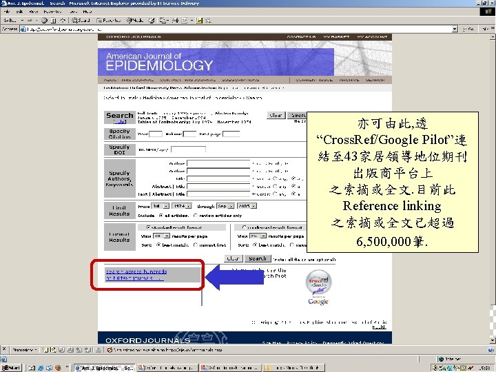Expand the address bar dropdown arrow
Screen dimensions: 496x372
click(455, 29)
